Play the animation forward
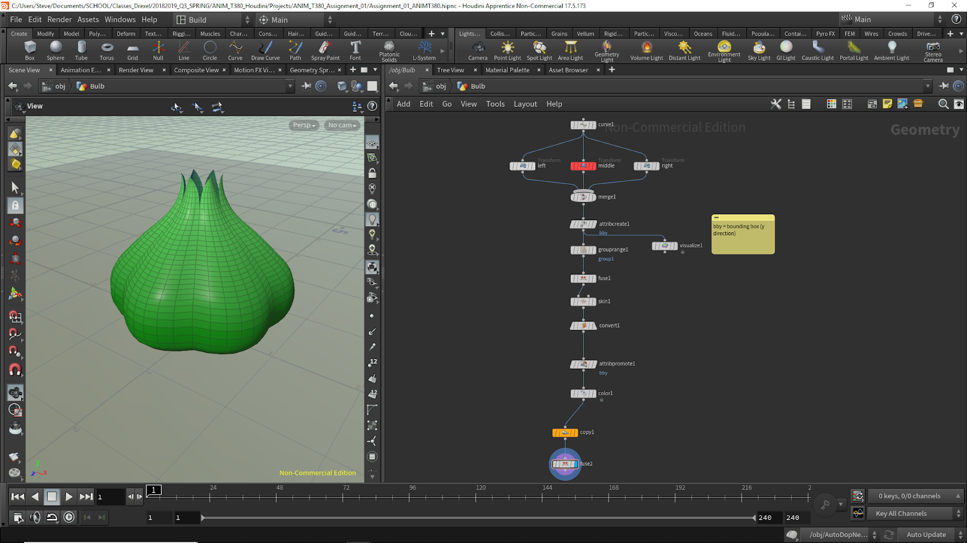 69,497
